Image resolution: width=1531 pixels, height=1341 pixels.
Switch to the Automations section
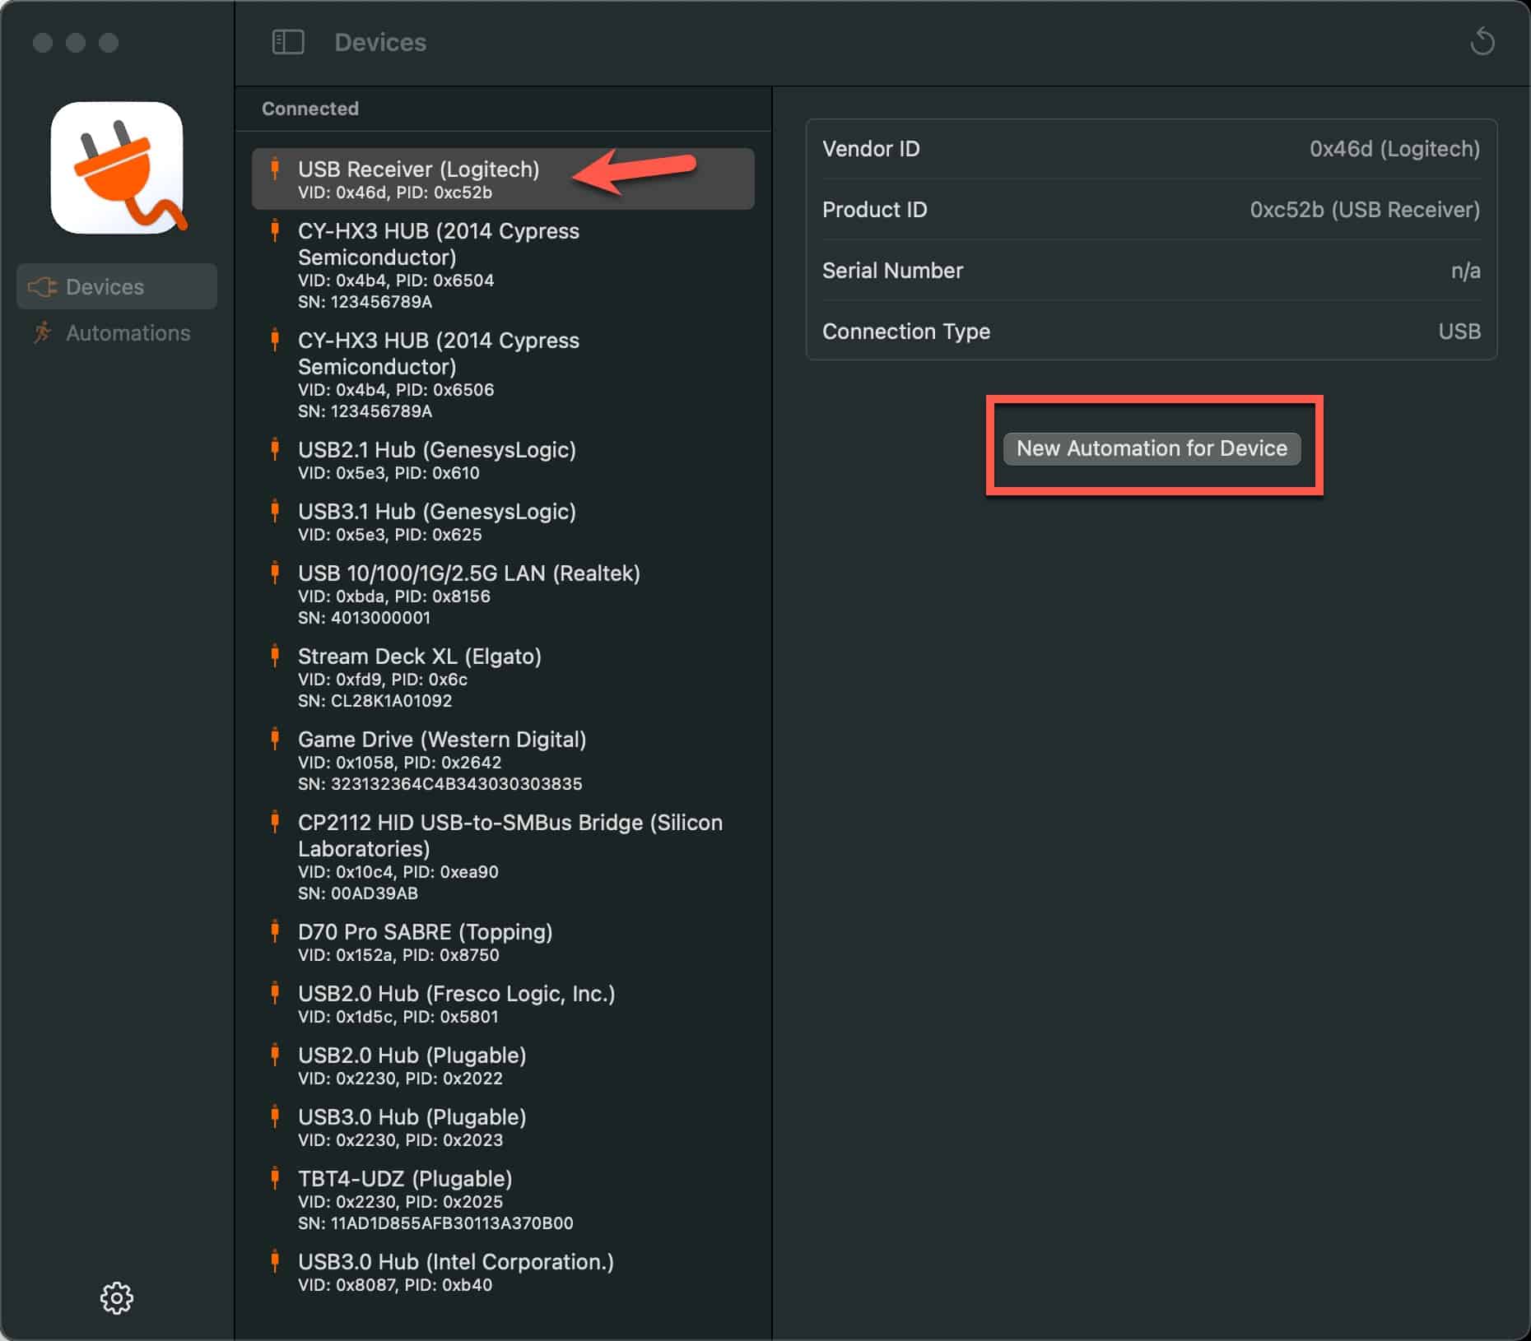(117, 332)
